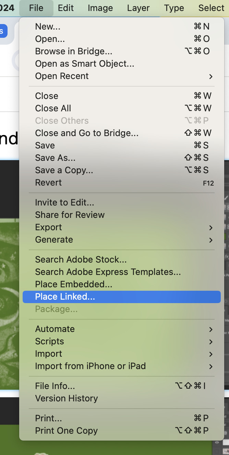The height and width of the screenshot is (455, 229).
Task: Expand the Generate submenu
Action: tap(122, 240)
